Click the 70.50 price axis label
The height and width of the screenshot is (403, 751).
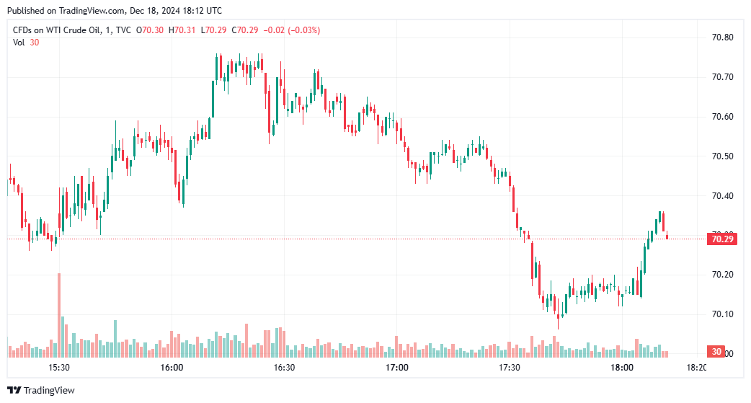pyautogui.click(x=721, y=156)
